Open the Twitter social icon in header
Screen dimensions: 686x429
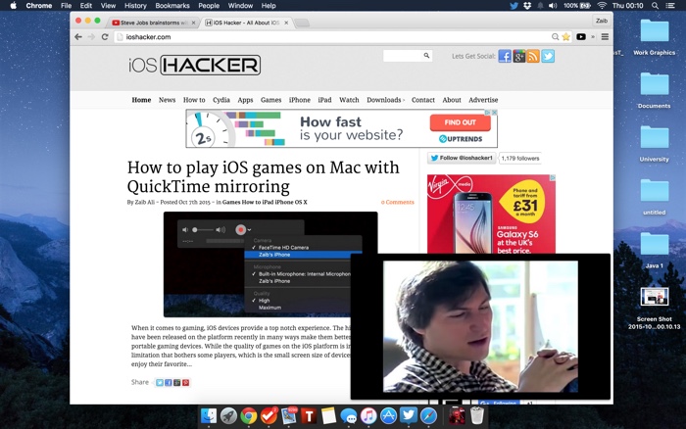548,56
